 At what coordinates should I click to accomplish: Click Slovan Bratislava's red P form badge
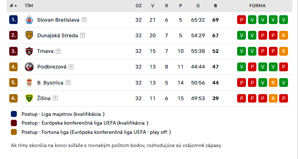242,20
